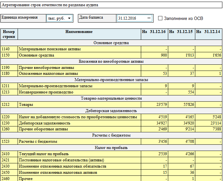
Task: Click value 23'114 cell
Action: 209,123
